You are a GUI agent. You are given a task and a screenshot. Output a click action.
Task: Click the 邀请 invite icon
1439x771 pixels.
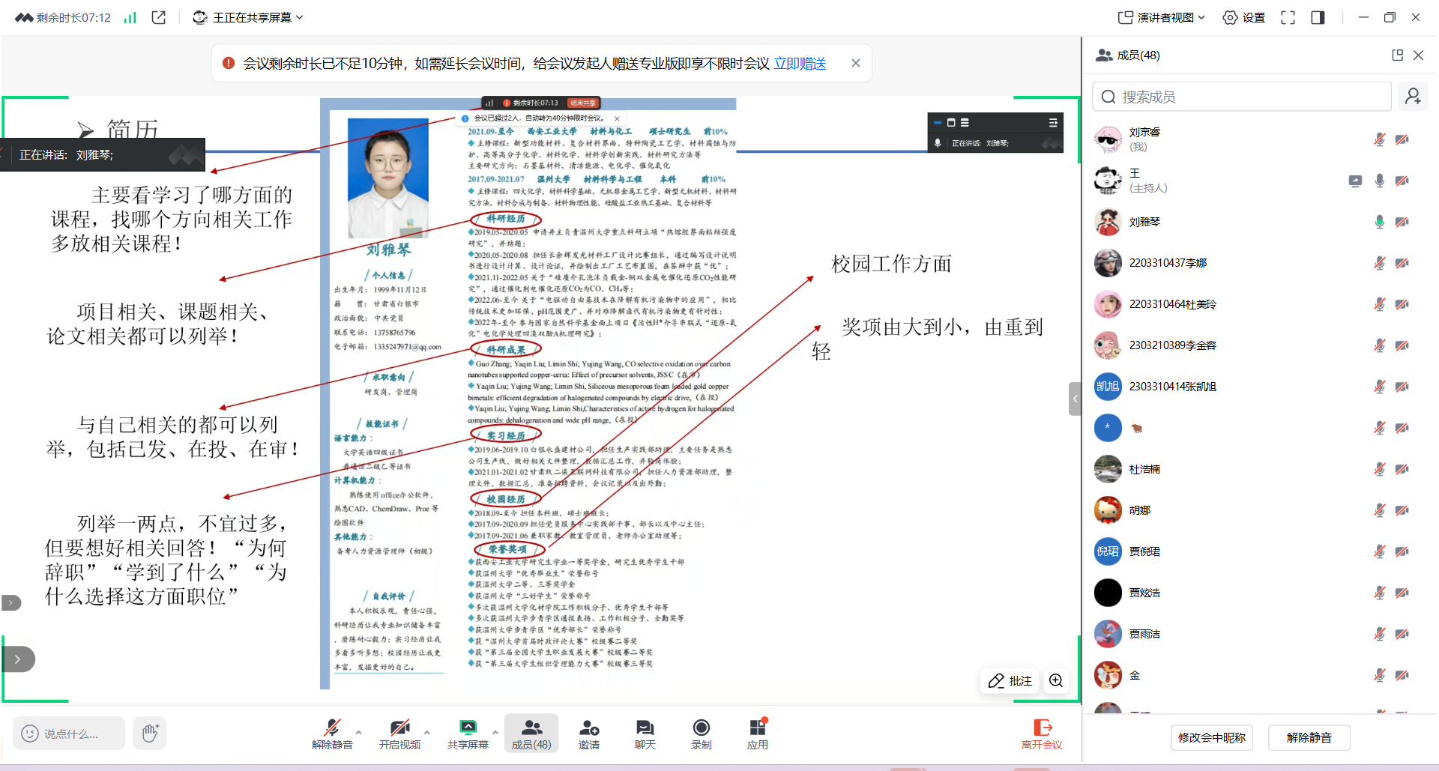[x=588, y=728]
